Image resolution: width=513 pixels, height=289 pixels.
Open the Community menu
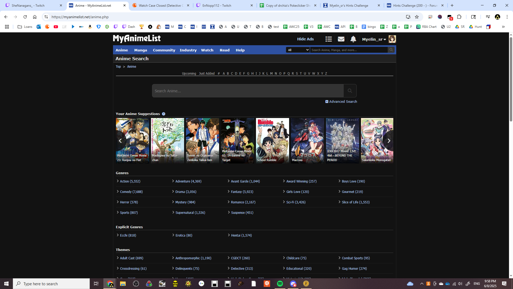click(x=164, y=50)
